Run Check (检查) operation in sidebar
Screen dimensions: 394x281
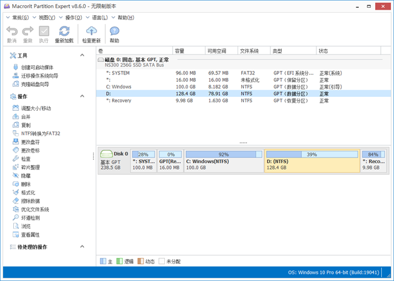point(22,159)
